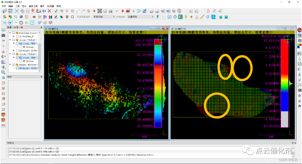Click the wireframe globe icon
The height and width of the screenshot is (164, 302).
pyautogui.click(x=179, y=11)
